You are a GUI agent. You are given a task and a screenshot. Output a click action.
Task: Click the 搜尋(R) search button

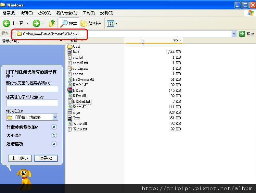click(46, 158)
